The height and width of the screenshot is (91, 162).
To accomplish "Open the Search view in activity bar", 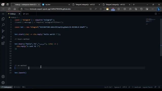I will click(3, 25).
